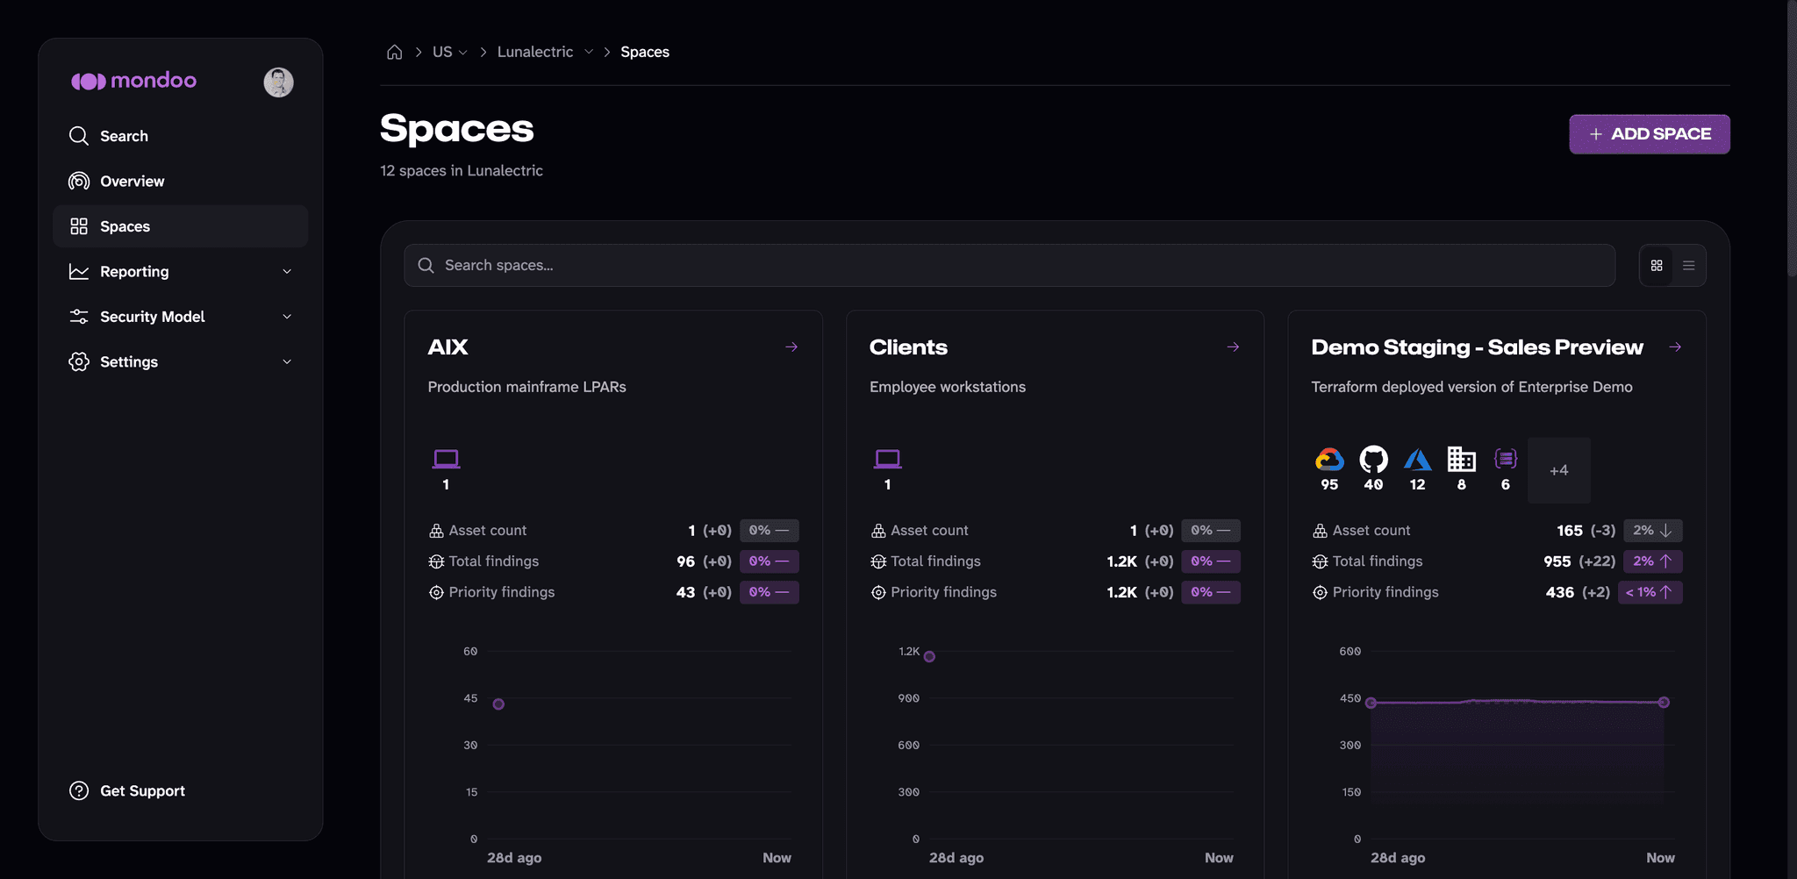The height and width of the screenshot is (879, 1797).
Task: Open the user avatar profile menu
Action: coord(278,82)
